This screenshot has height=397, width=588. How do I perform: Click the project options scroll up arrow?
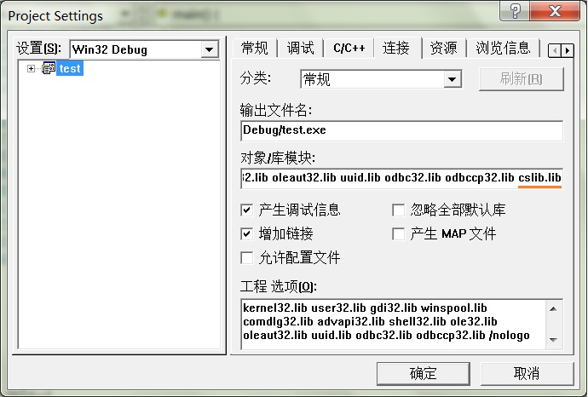[x=555, y=308]
